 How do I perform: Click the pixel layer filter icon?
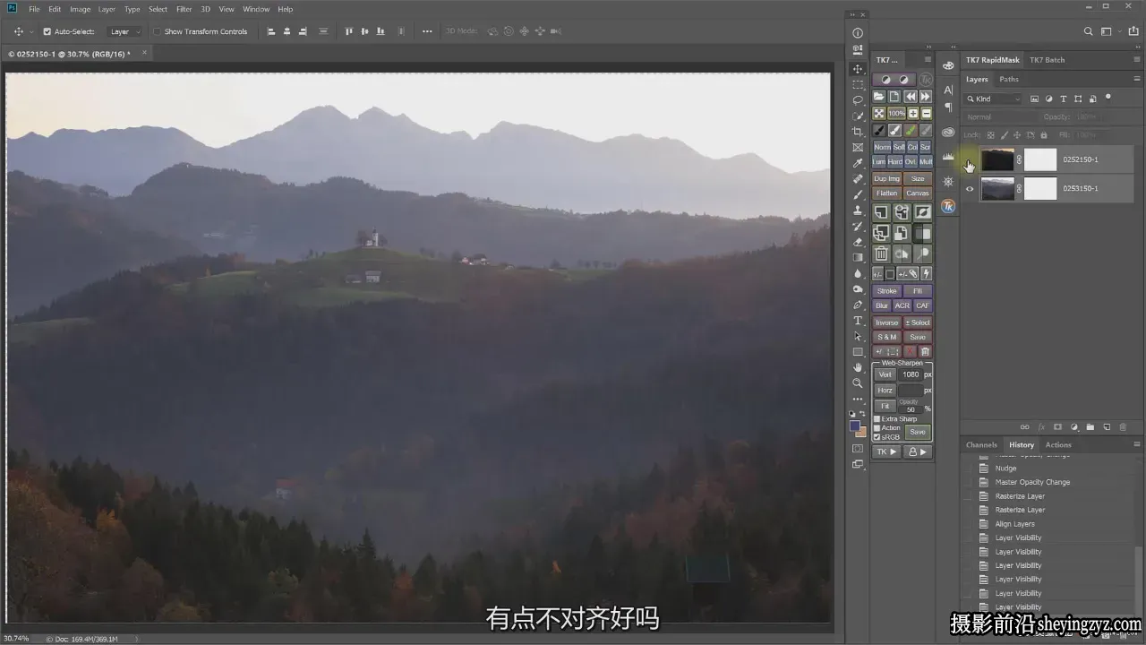pos(1035,99)
